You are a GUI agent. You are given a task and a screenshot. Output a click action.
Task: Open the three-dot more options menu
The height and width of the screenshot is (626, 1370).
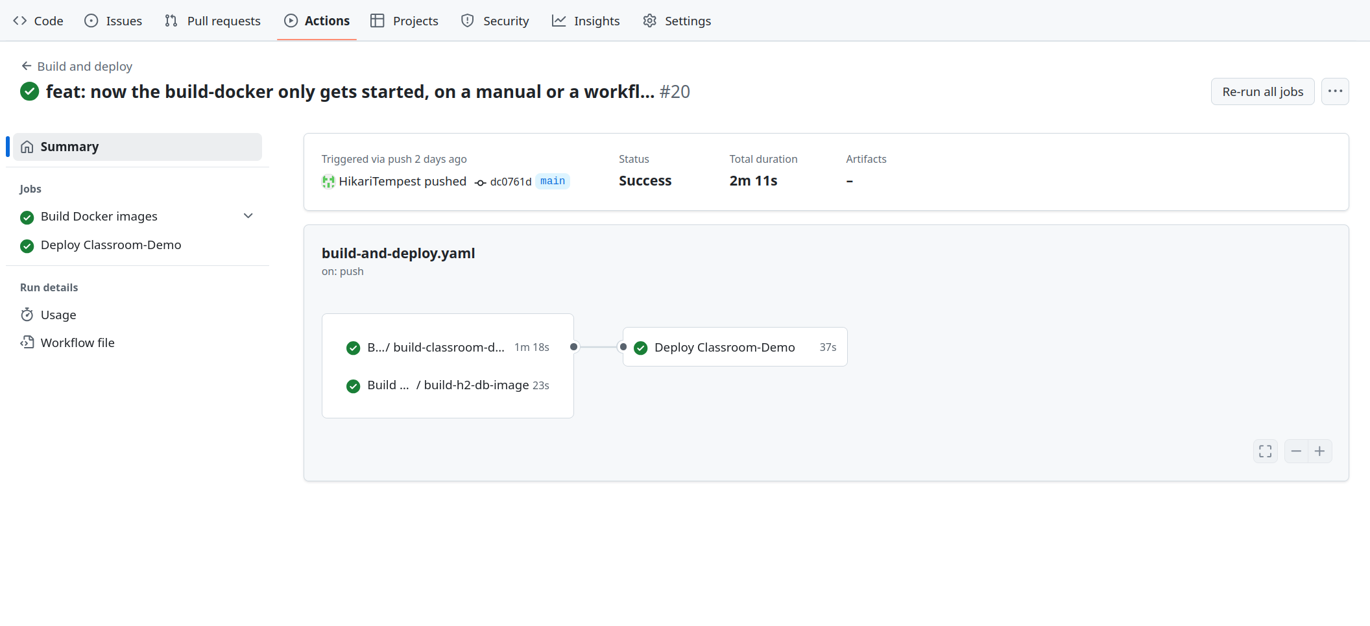(x=1335, y=91)
